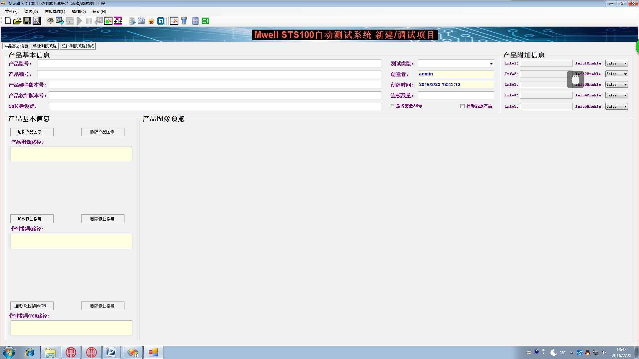The image size is (639, 359).
Task: Click the Info5 input field
Action: coord(546,107)
